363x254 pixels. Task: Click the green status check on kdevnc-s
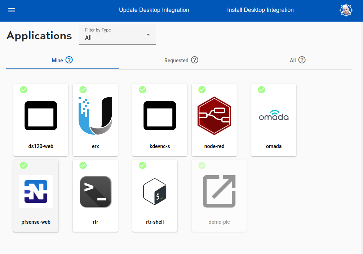142,90
